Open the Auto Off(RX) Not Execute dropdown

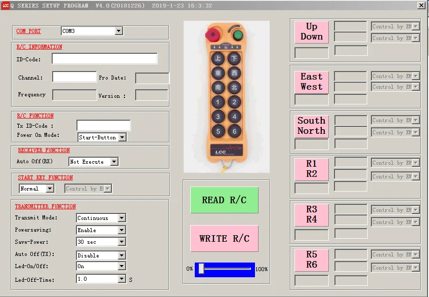(94, 162)
